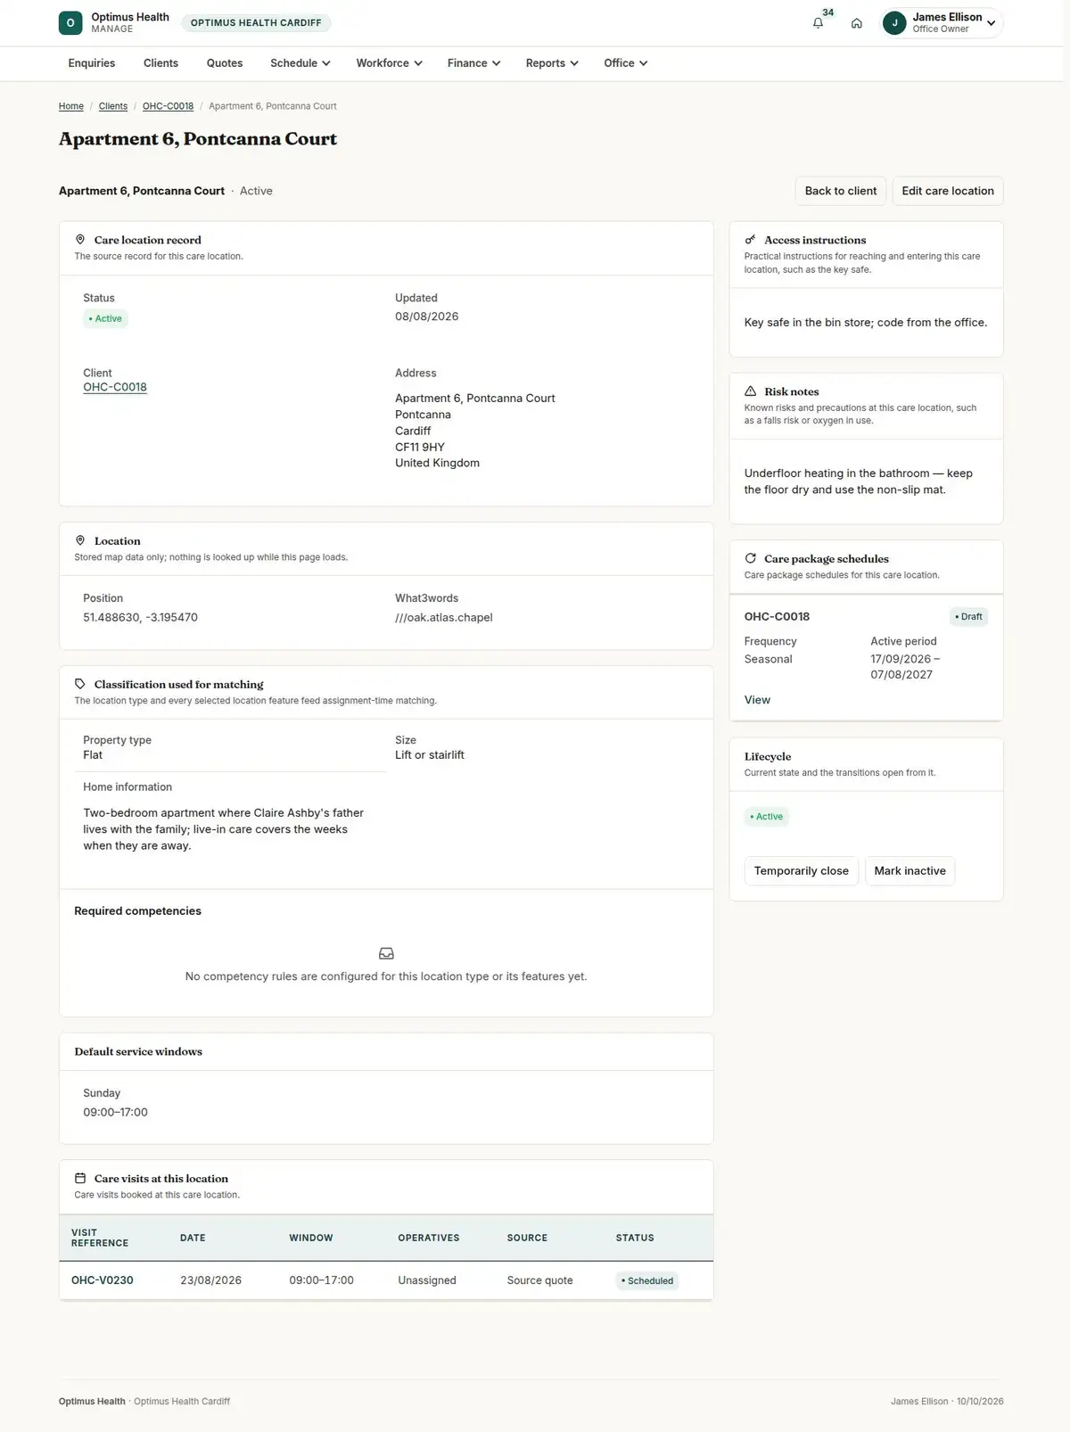Image resolution: width=1070 pixels, height=1432 pixels.
Task: Click Mark inactive button
Action: point(910,871)
